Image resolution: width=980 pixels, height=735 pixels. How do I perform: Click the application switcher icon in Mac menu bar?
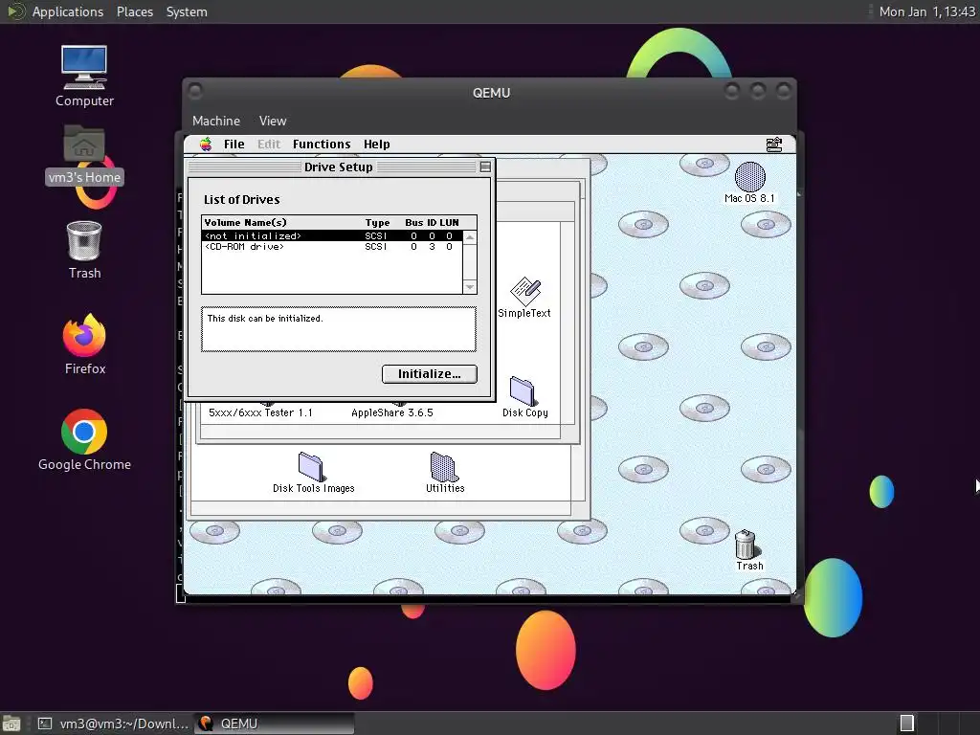[x=773, y=145]
